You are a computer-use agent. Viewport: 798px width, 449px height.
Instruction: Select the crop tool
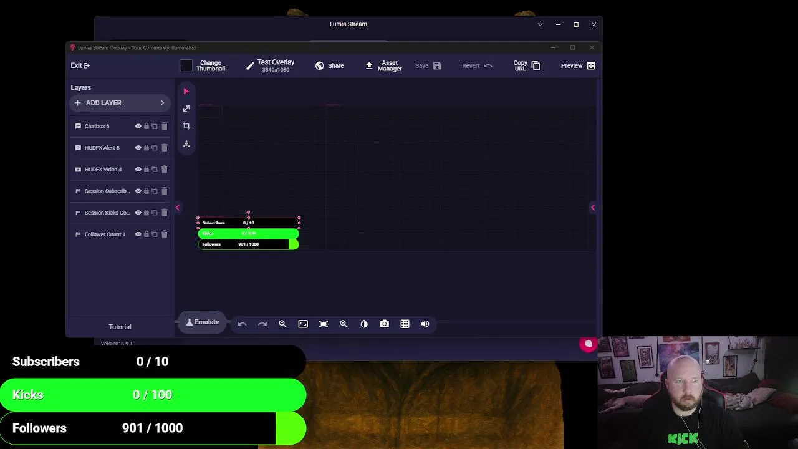click(186, 126)
